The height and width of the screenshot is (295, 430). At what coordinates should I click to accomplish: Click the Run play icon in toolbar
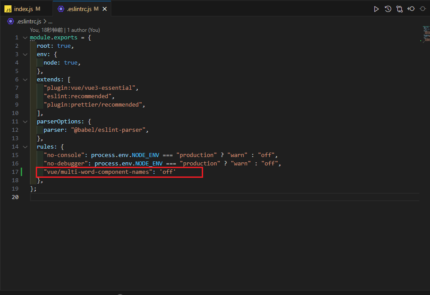click(x=376, y=9)
